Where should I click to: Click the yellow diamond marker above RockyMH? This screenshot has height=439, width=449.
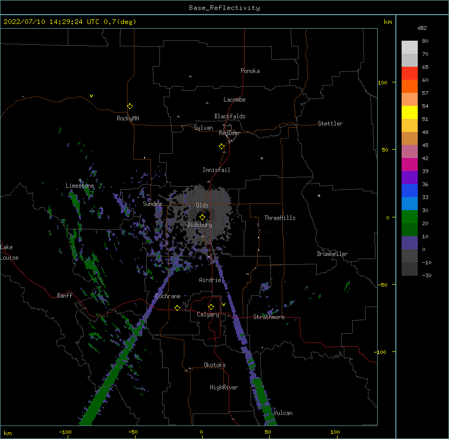click(130, 106)
